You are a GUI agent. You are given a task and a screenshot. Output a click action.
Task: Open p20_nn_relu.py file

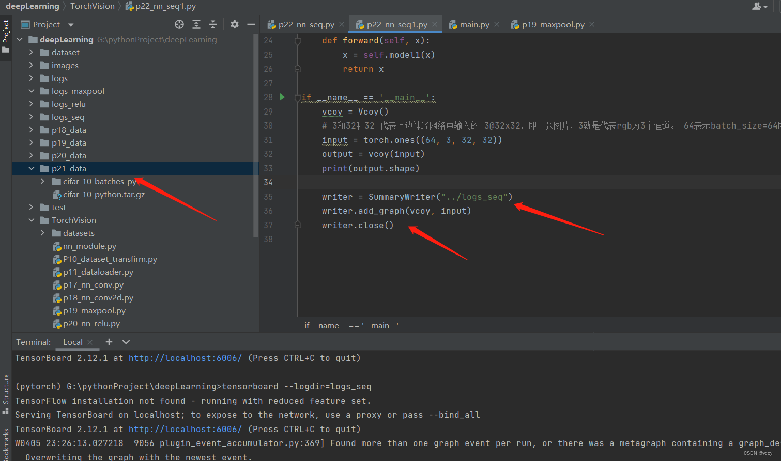point(91,323)
